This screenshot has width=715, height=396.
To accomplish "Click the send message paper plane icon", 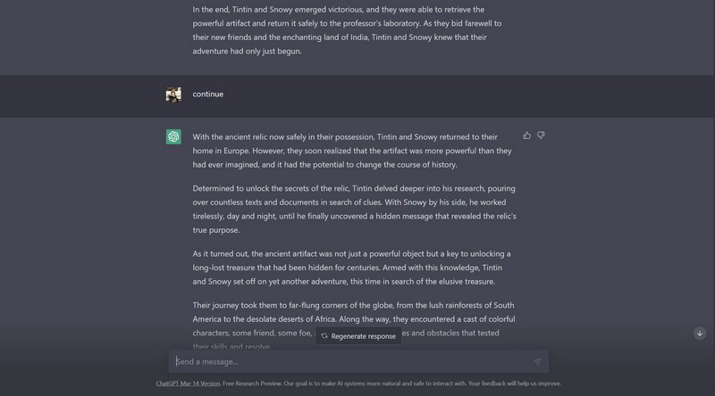I will [537, 362].
